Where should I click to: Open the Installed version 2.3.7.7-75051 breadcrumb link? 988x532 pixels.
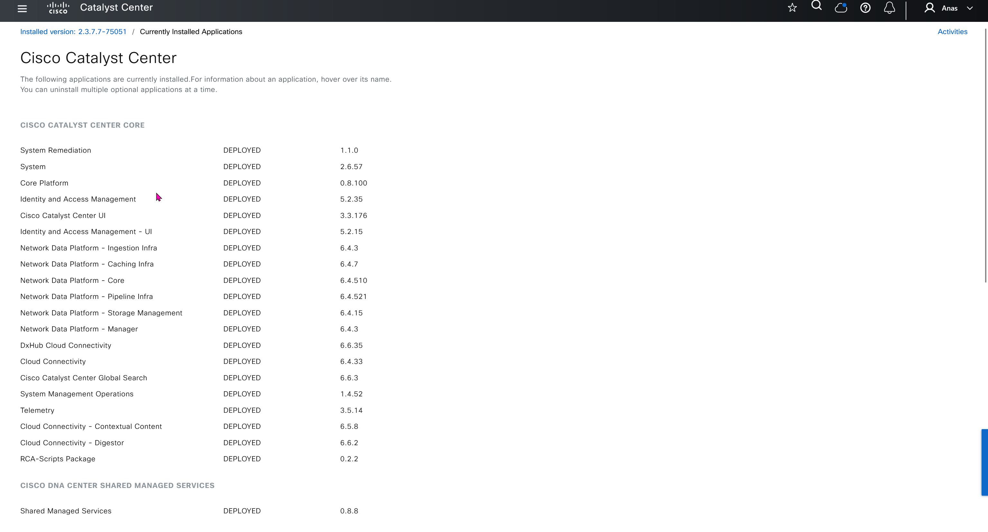[73, 32]
